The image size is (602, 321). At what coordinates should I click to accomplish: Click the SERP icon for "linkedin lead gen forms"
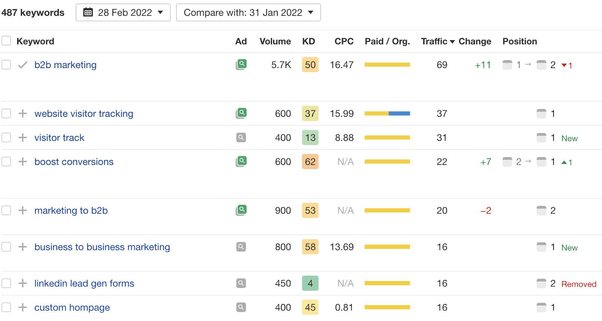tap(241, 283)
